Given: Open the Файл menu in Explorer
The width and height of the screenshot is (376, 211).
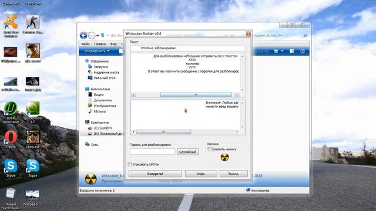Looking at the screenshot, I should tap(86, 44).
